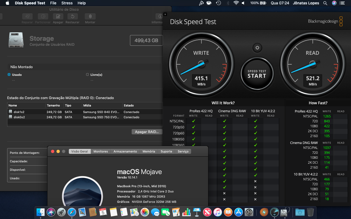Click the Time Machine menu bar icon
Screen dimensions: 351x219
218,3
